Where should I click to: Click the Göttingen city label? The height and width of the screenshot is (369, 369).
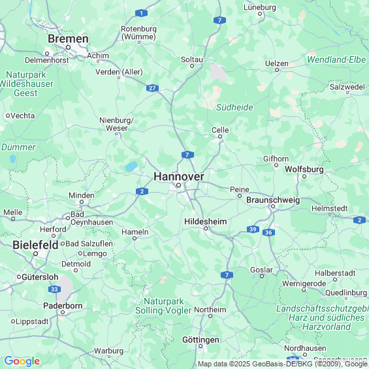(x=201, y=340)
